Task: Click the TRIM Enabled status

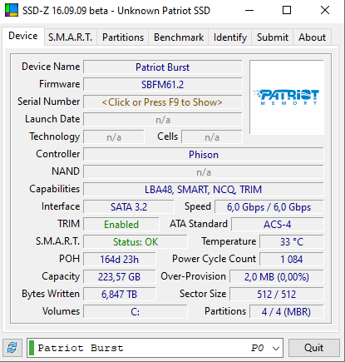Action: [121, 225]
